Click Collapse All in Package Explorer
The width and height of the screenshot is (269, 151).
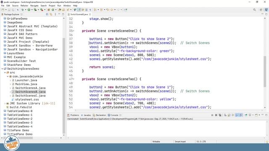coord(47,14)
